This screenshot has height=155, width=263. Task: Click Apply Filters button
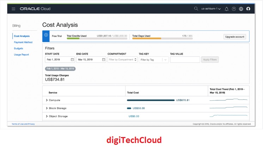click(210, 60)
